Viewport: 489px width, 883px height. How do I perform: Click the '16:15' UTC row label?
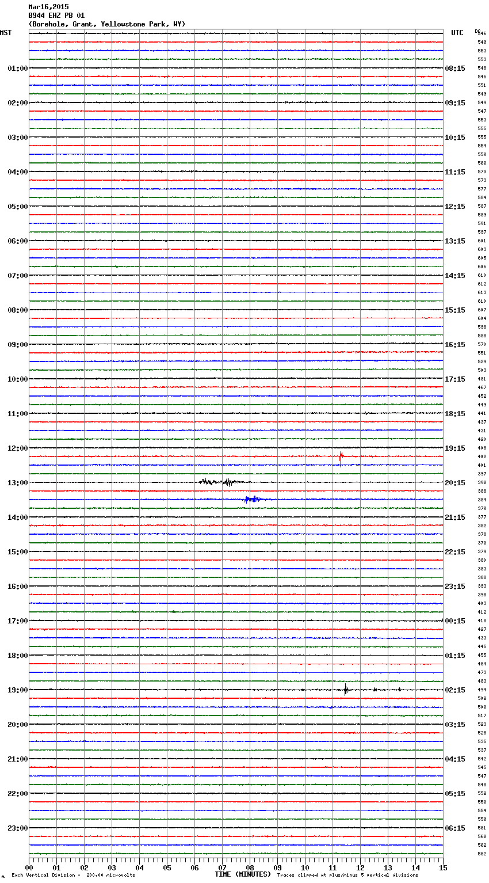coord(455,345)
